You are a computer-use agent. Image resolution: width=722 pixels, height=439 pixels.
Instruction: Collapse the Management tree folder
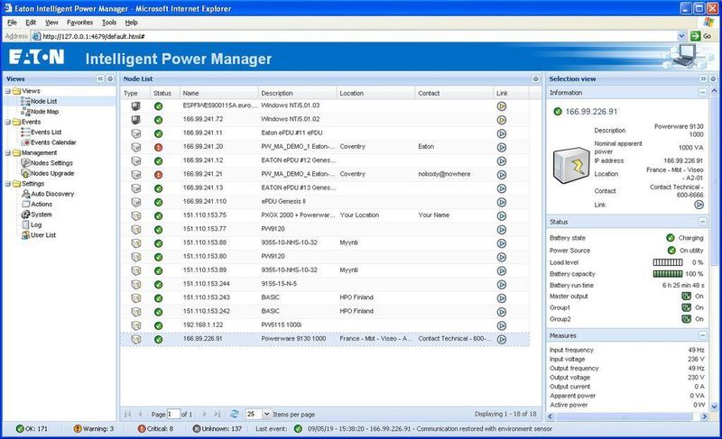pyautogui.click(x=8, y=152)
